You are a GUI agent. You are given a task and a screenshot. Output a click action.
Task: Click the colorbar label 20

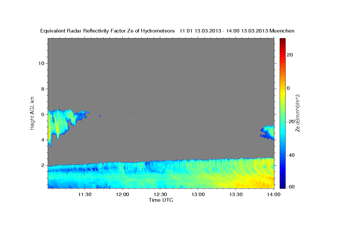pos(290,55)
